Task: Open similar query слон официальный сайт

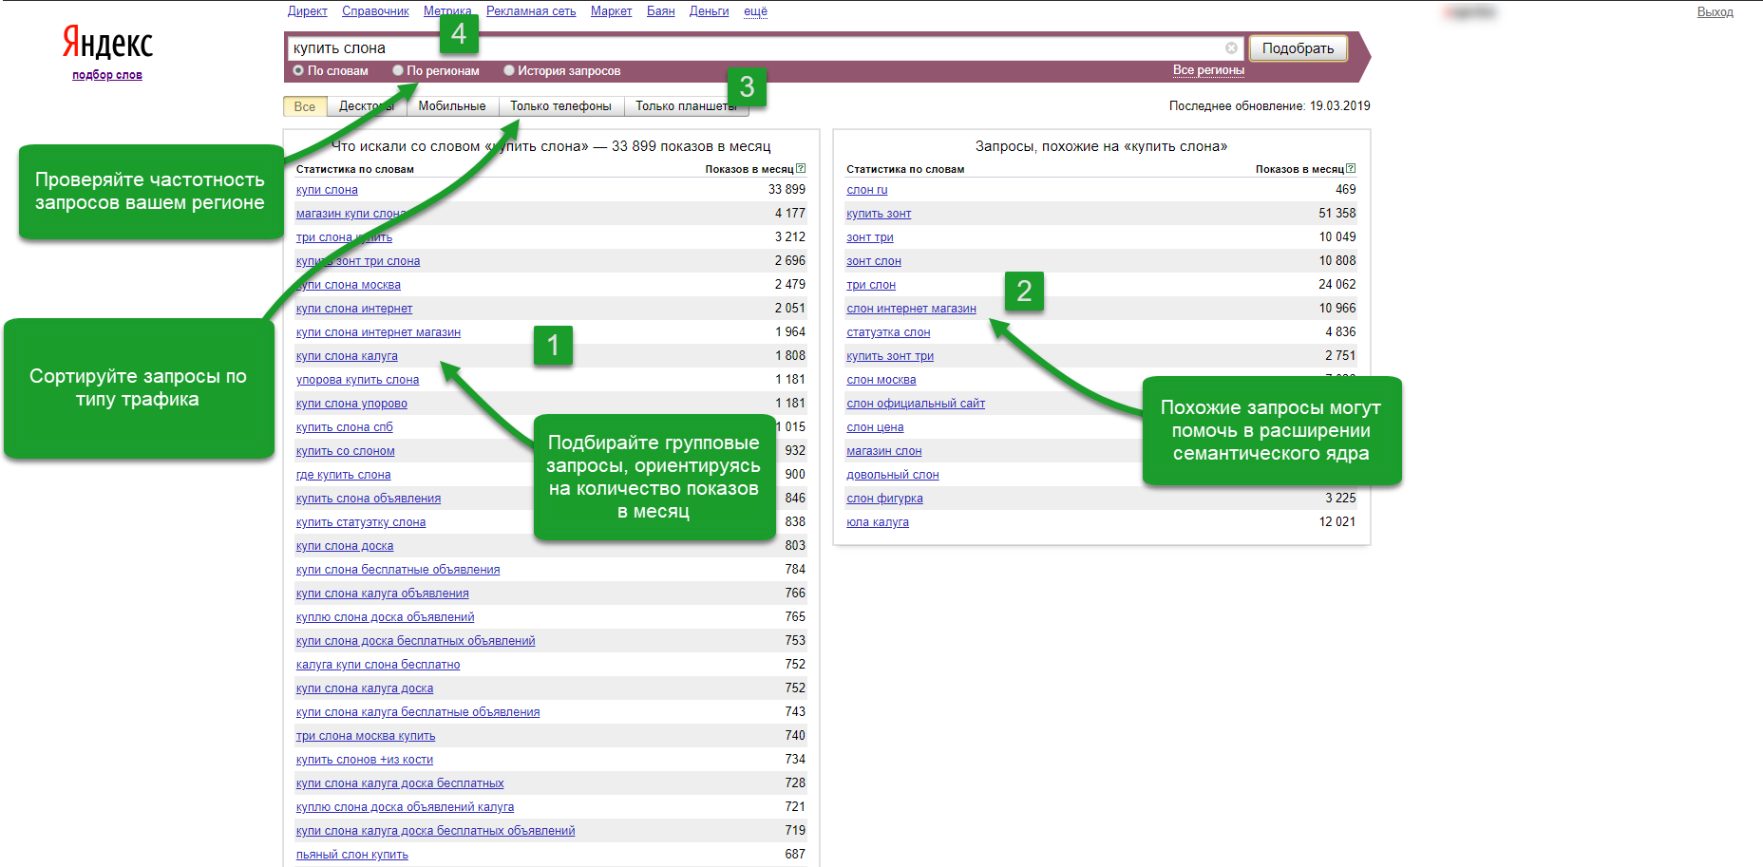Action: click(x=916, y=404)
